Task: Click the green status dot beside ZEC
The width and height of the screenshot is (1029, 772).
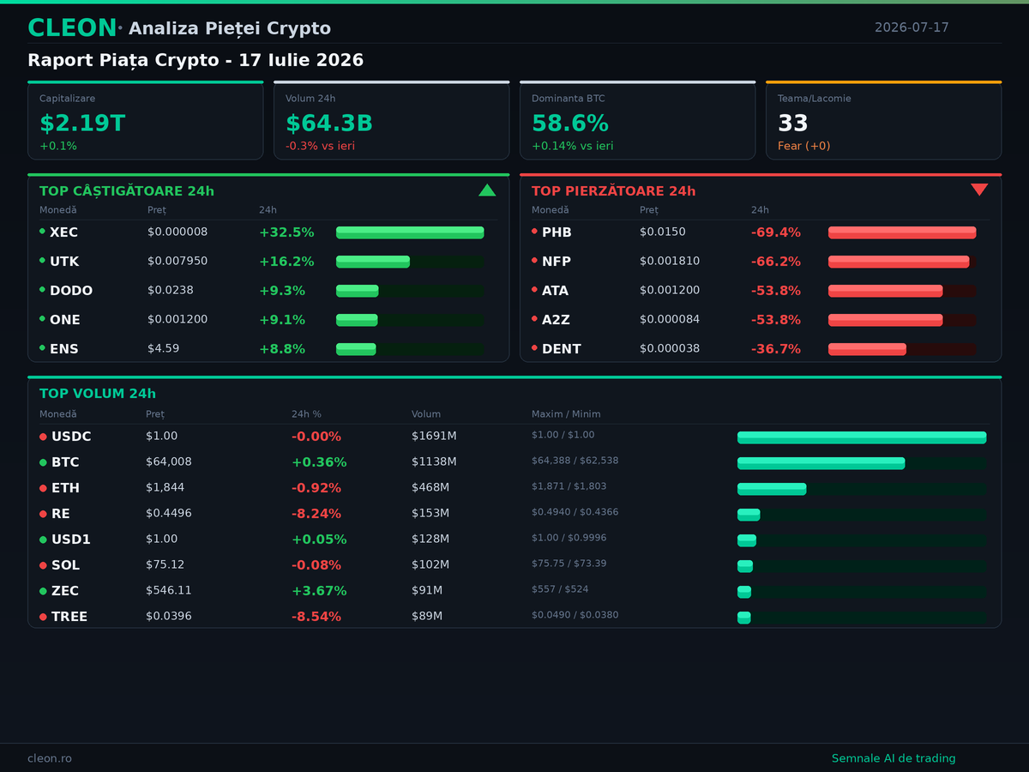Action: coord(43,591)
